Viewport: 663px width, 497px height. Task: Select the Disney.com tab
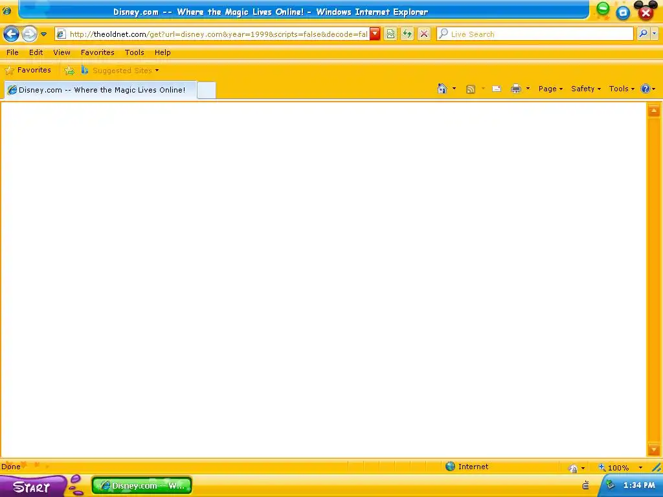click(x=100, y=90)
